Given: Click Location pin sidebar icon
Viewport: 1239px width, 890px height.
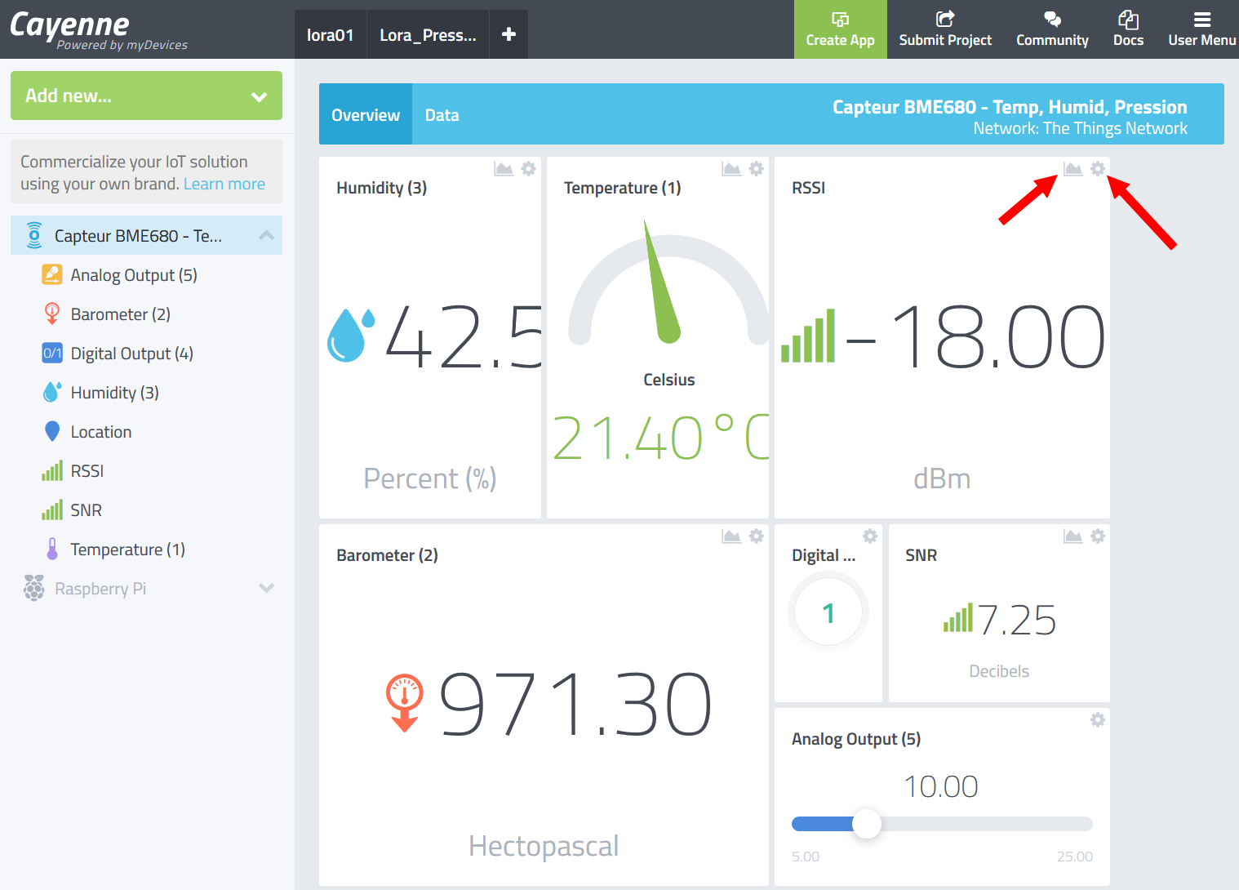Looking at the screenshot, I should click(51, 431).
